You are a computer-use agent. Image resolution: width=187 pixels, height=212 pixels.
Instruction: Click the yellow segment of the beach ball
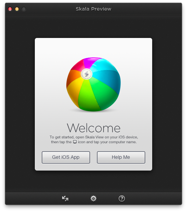pyautogui.click(x=73, y=90)
